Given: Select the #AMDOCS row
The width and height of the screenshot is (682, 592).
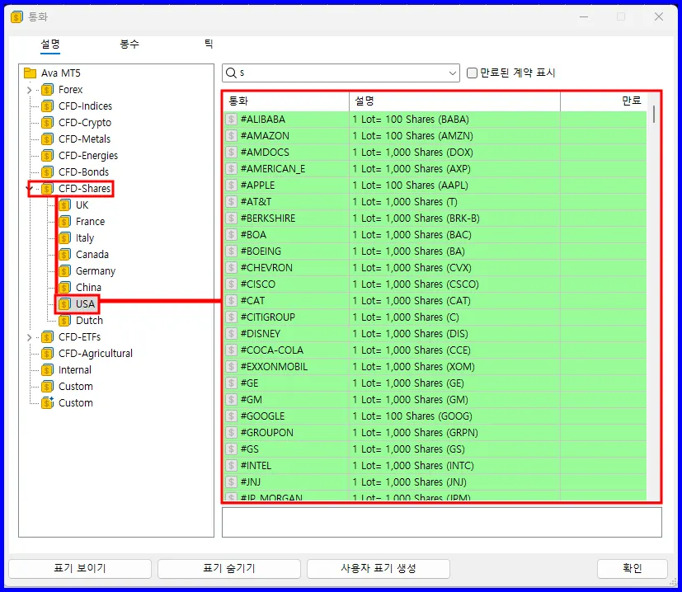Looking at the screenshot, I should pos(435,153).
